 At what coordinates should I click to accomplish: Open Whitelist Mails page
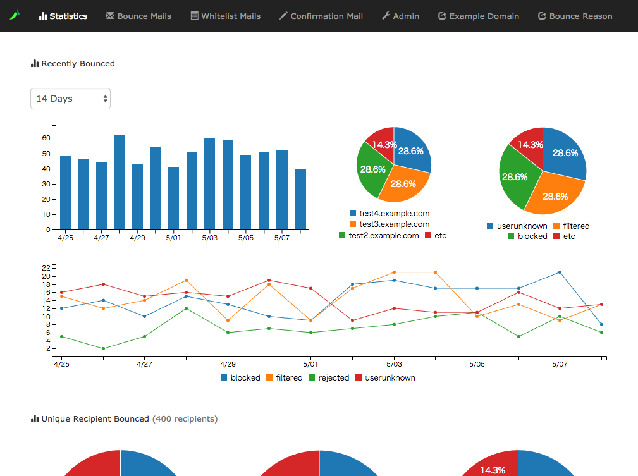point(225,16)
